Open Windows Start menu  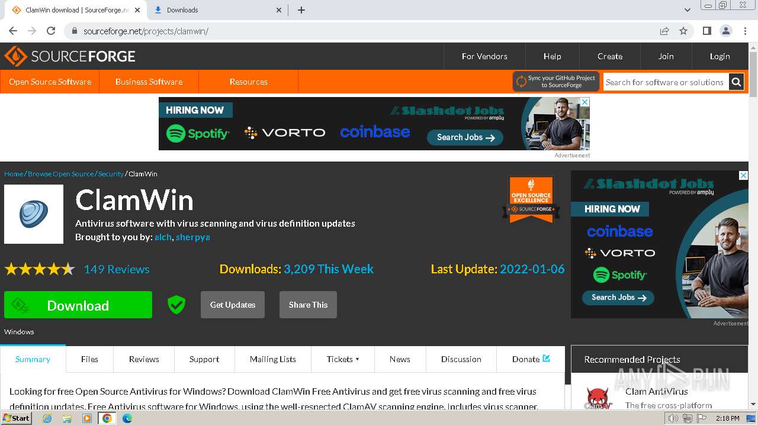coord(17,418)
